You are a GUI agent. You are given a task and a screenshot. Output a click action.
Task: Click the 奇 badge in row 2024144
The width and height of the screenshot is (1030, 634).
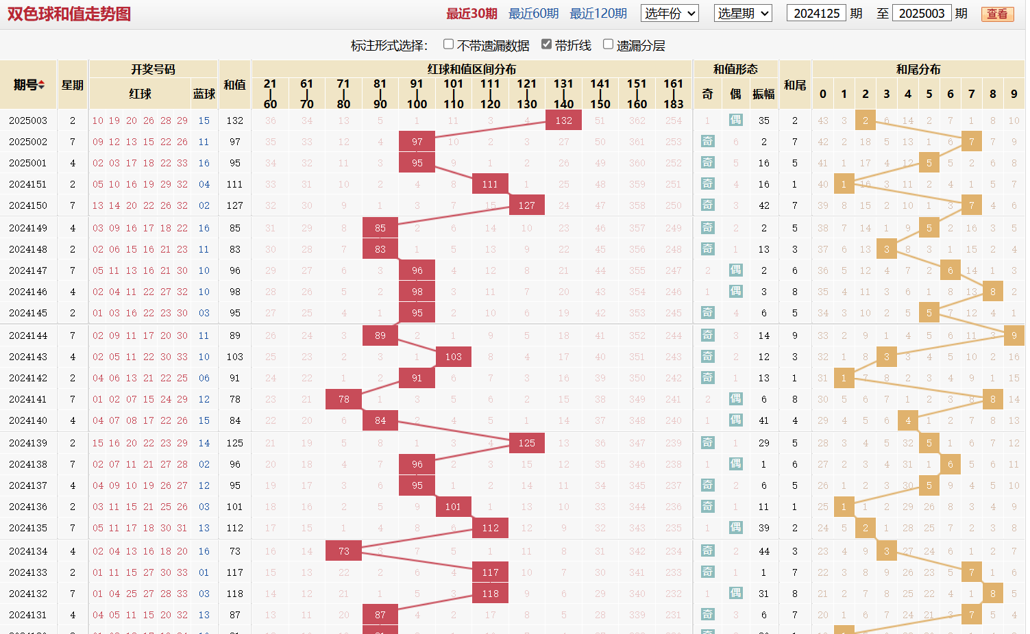pyautogui.click(x=707, y=335)
